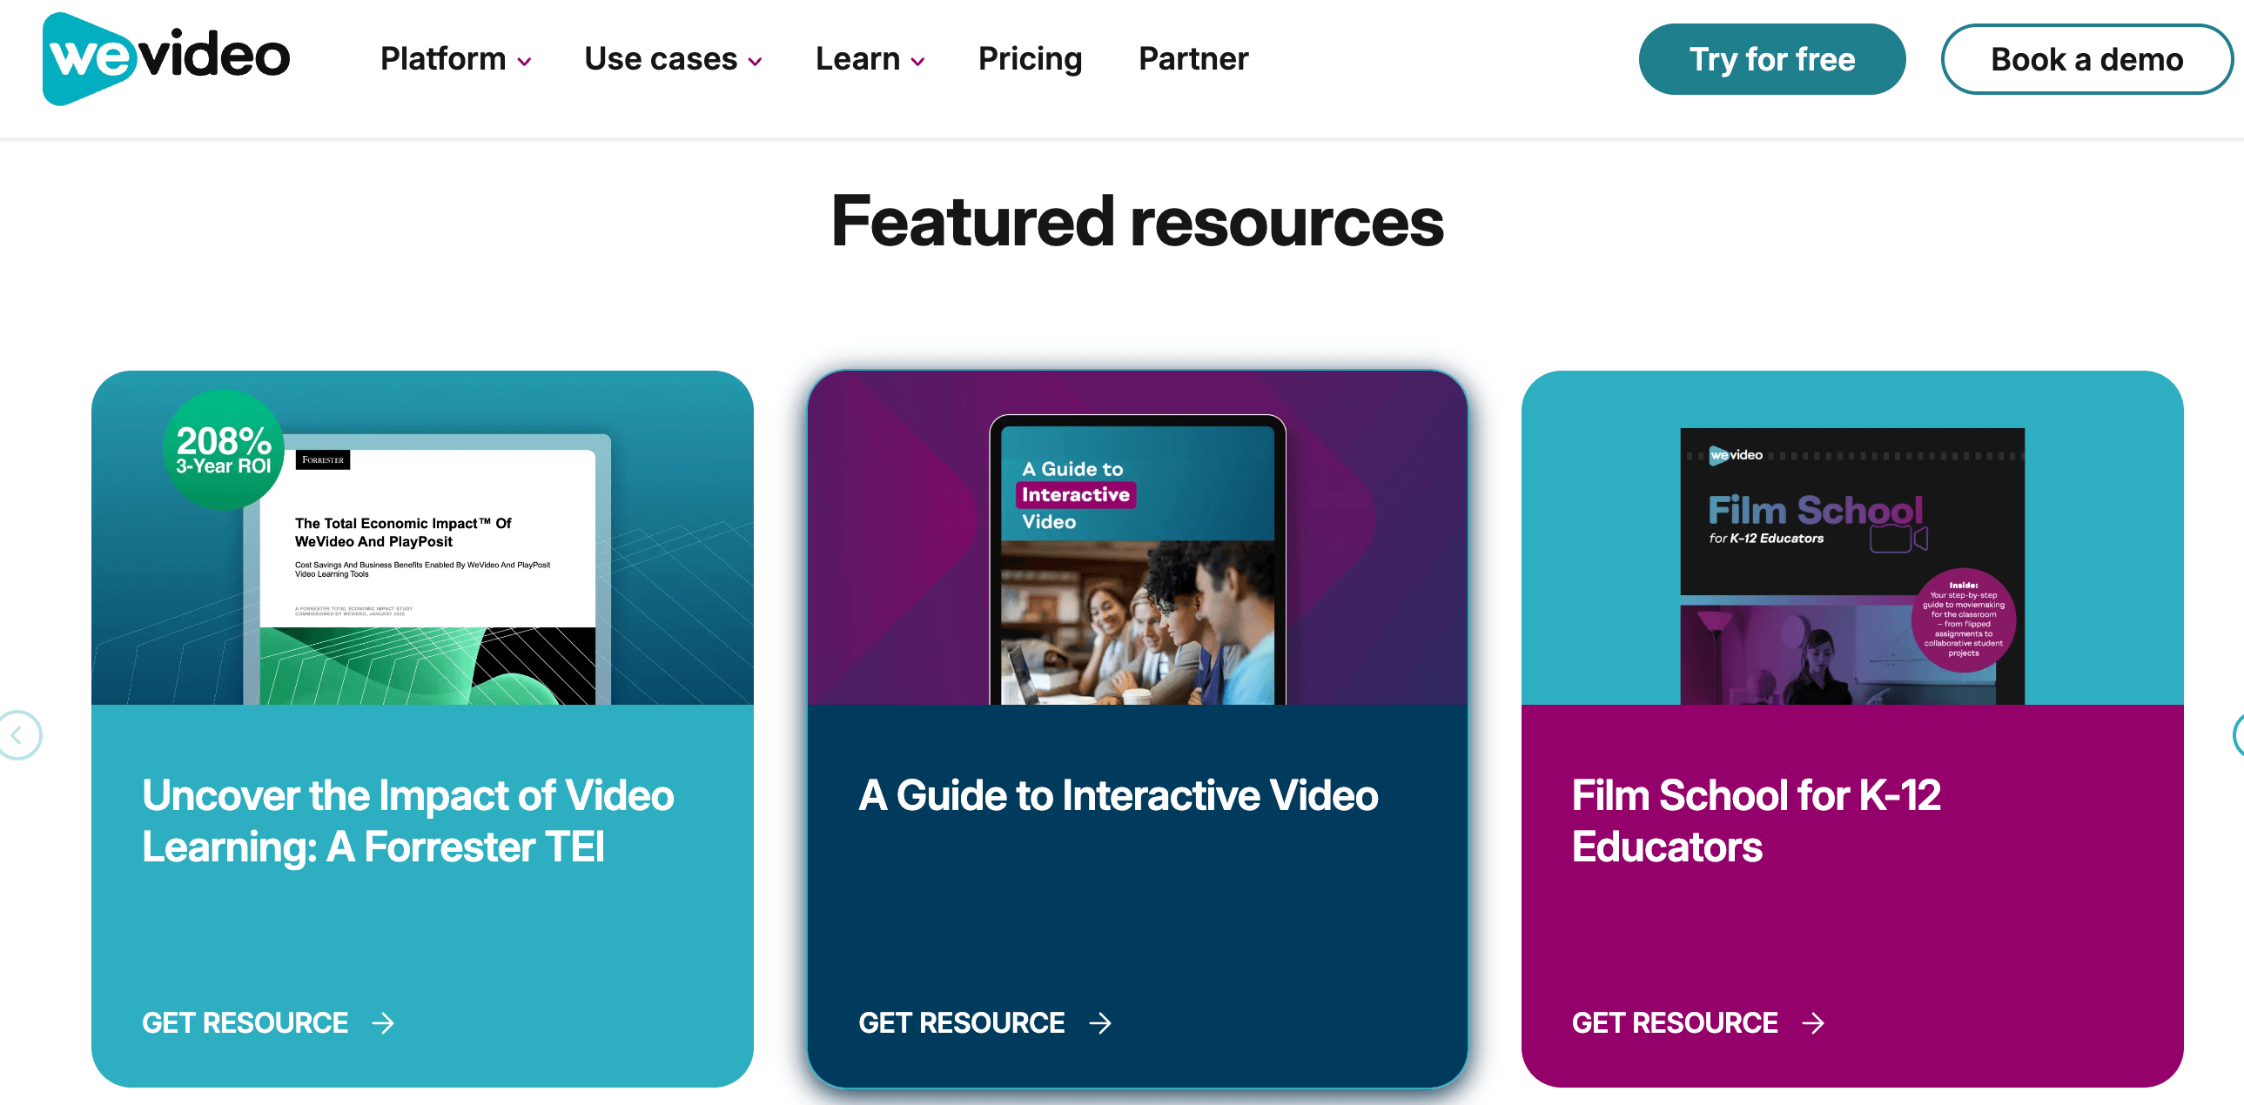Click the Book a demo button
This screenshot has width=2244, height=1105.
coord(2086,59)
